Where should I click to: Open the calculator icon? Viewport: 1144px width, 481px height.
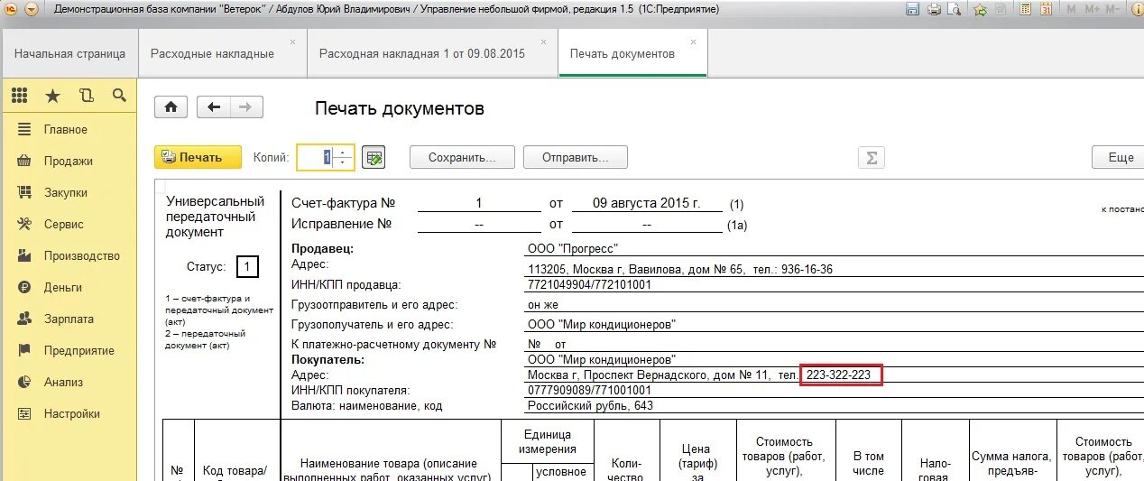pos(1024,9)
